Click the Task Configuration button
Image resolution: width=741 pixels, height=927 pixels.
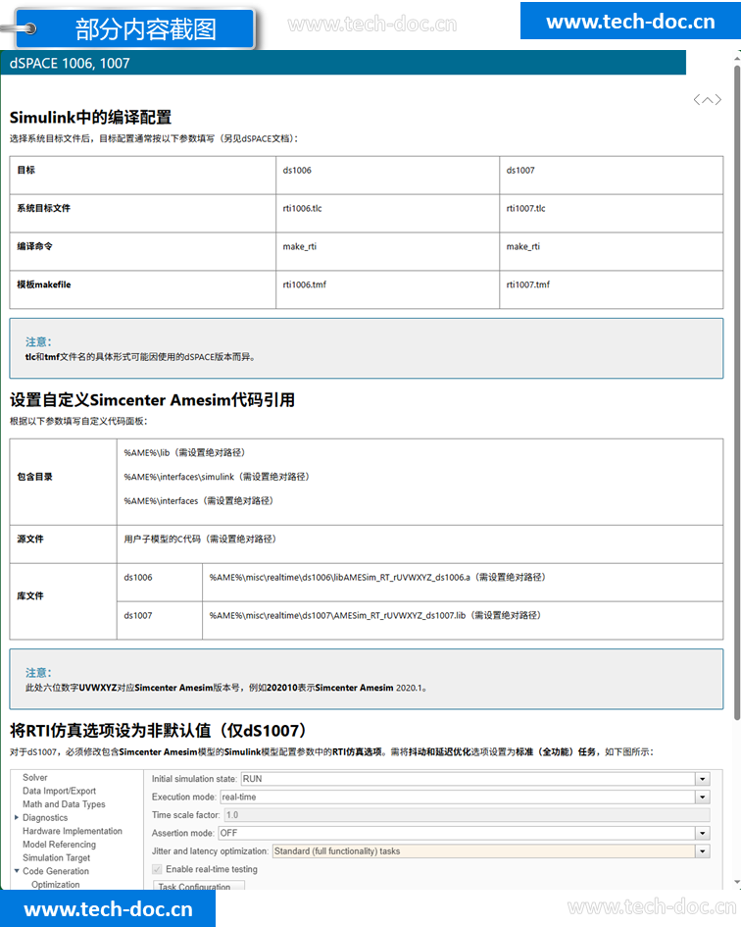199,886
